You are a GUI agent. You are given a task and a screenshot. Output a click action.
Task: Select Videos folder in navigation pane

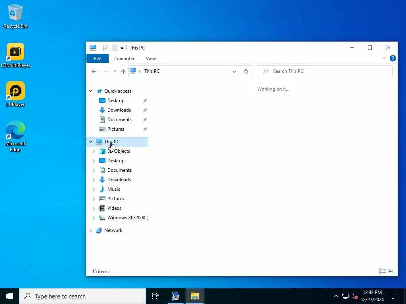(114, 208)
